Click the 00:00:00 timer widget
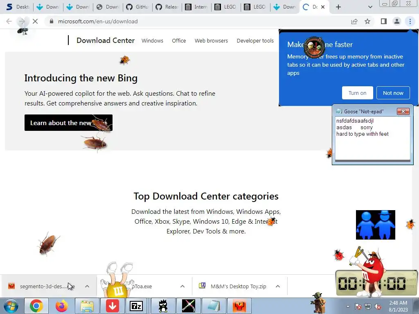 [376, 283]
